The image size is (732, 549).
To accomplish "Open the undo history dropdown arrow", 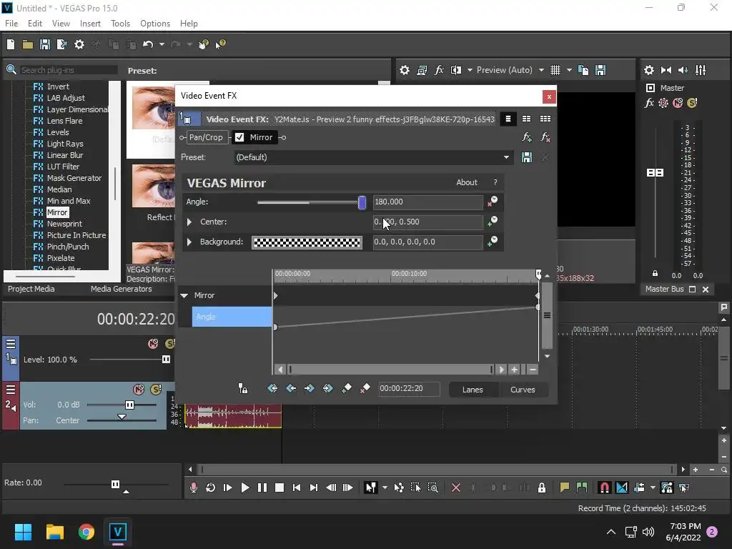I will tap(162, 44).
